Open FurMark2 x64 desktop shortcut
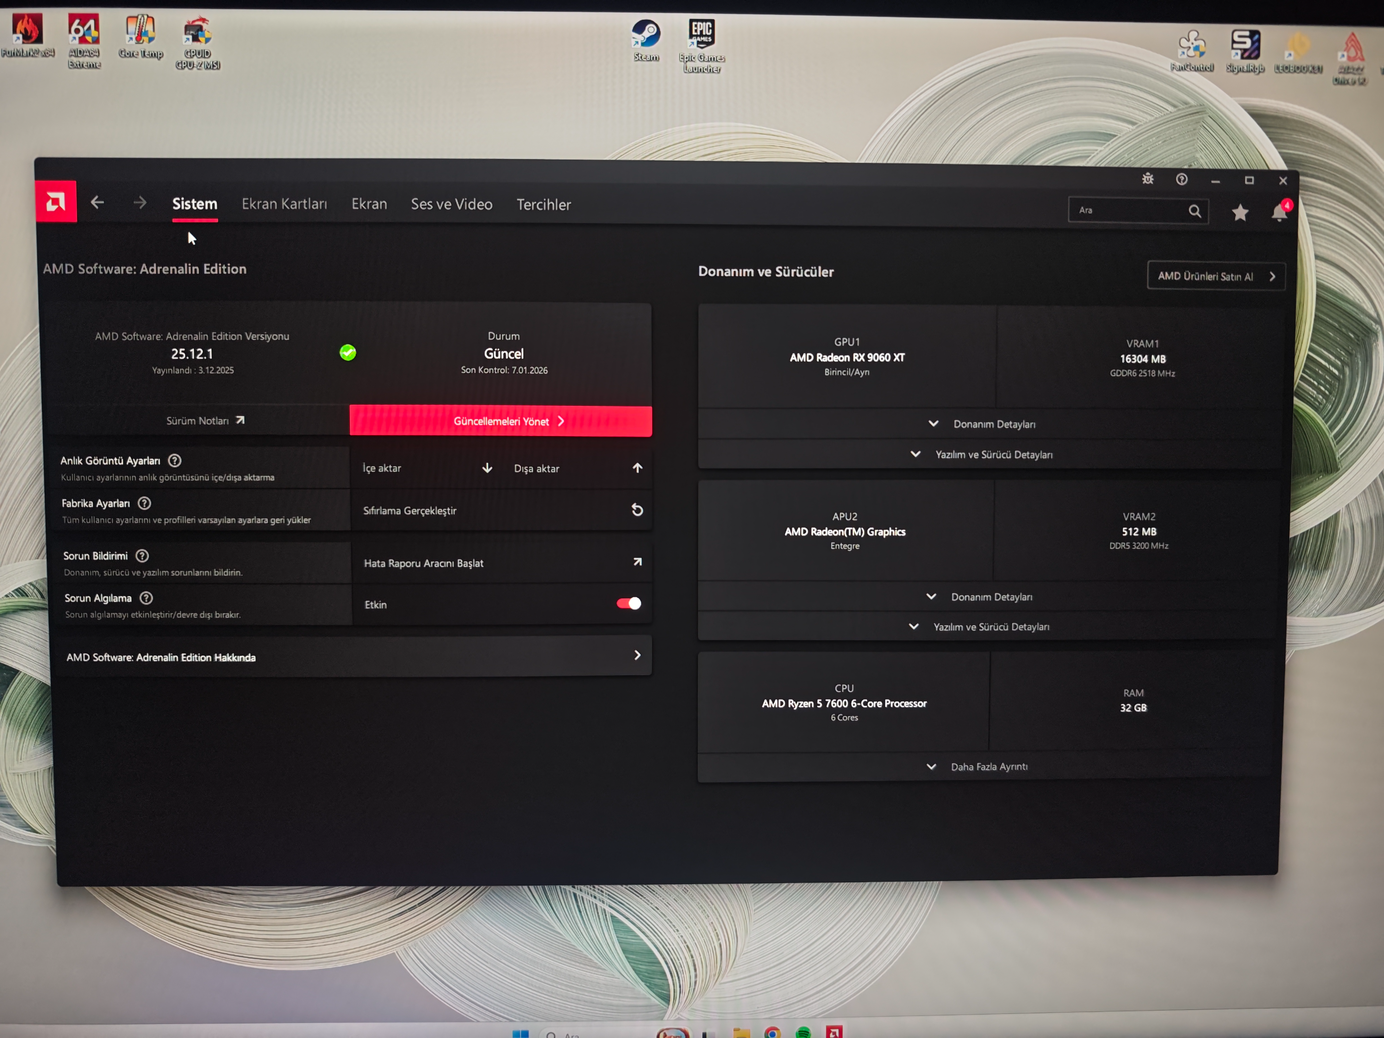Image resolution: width=1384 pixels, height=1038 pixels. pyautogui.click(x=27, y=35)
